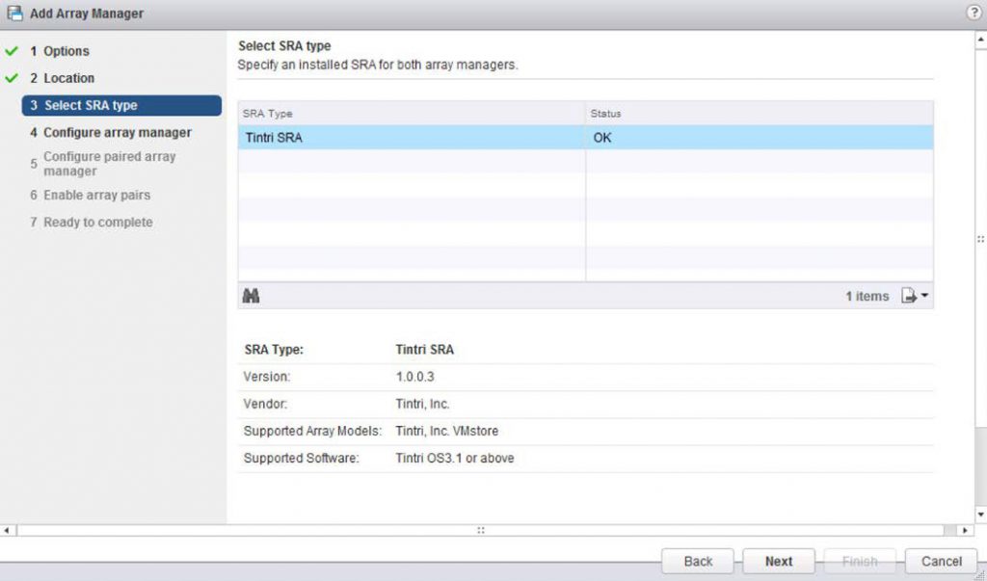Sort by SRA Type column header
Viewport: 987px width, 581px height.
412,114
